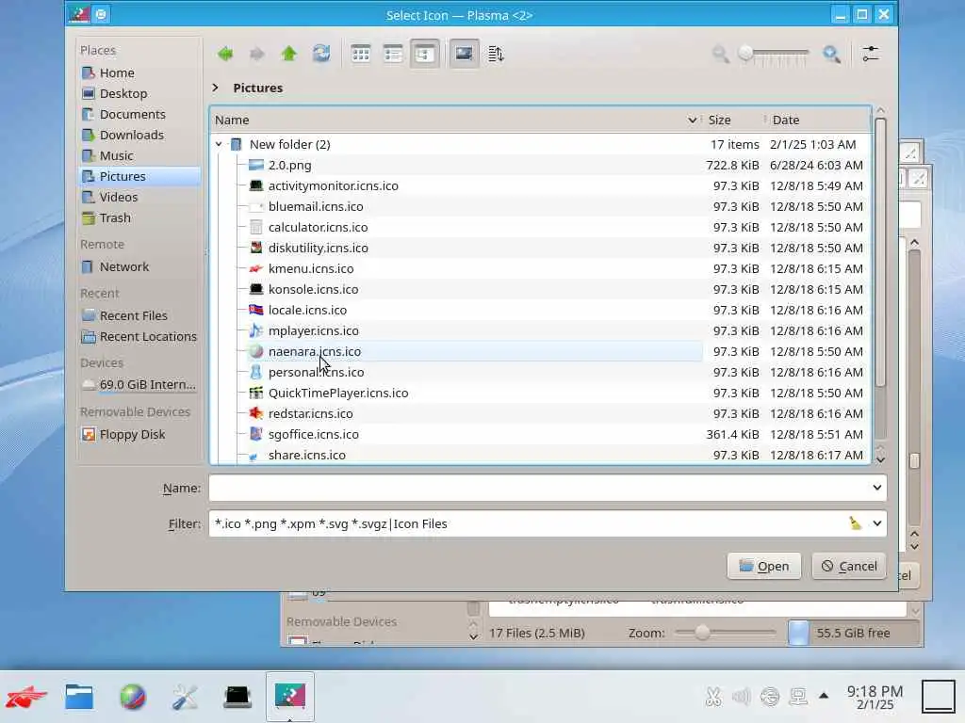The height and width of the screenshot is (723, 965).
Task: Launch Naenara browser from taskbar
Action: (x=132, y=697)
